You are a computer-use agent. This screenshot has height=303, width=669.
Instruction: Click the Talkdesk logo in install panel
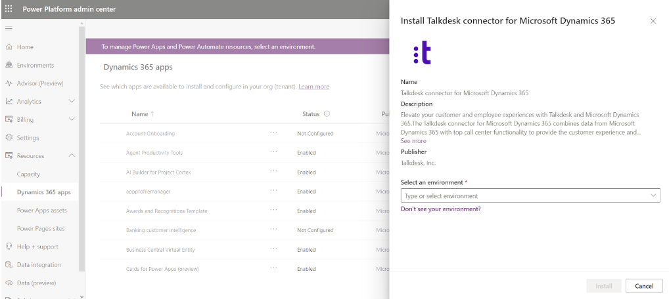point(423,52)
